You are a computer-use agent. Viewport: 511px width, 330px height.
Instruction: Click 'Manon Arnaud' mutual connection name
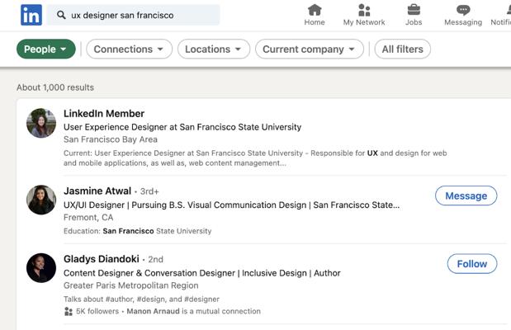coord(154,311)
